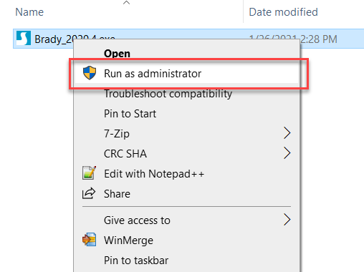Sort by the Name column header
Screen dimensions: 364x272
(29, 12)
